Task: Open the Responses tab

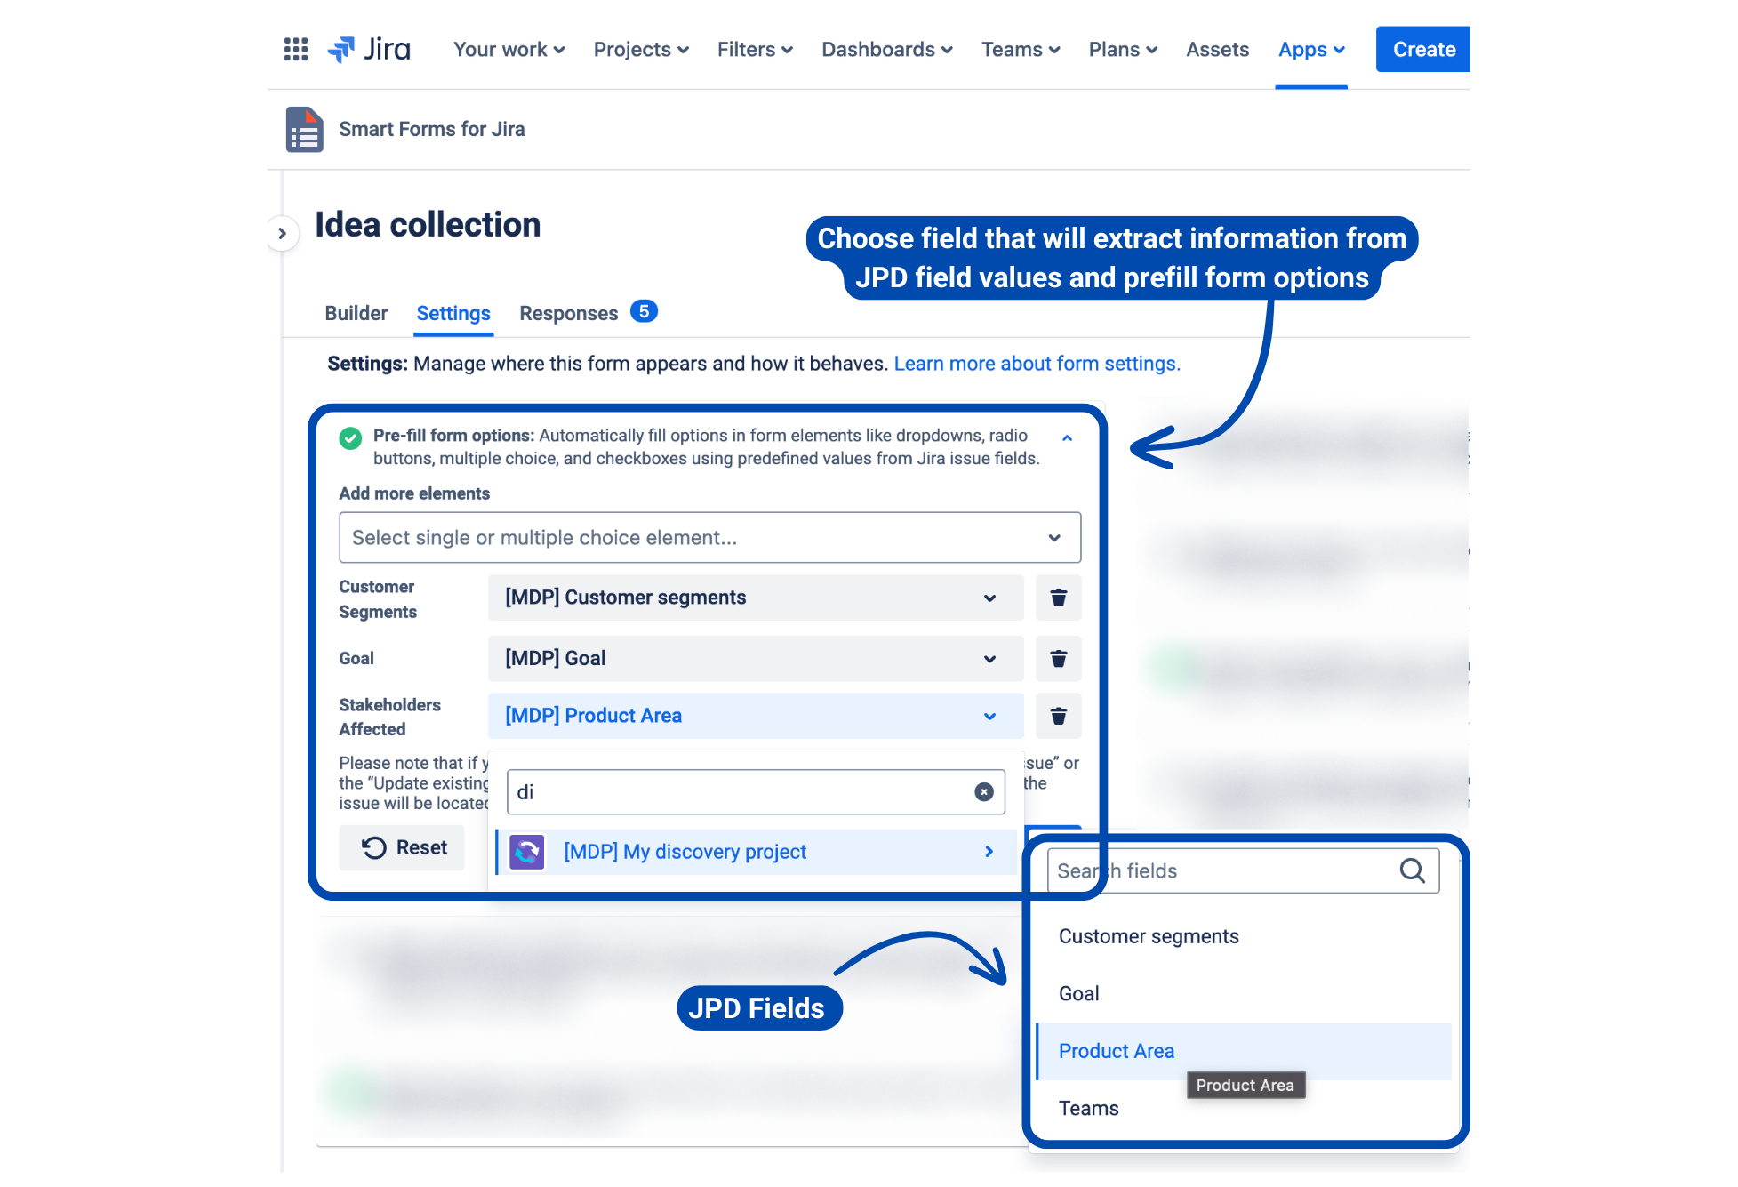Action: coord(569,312)
